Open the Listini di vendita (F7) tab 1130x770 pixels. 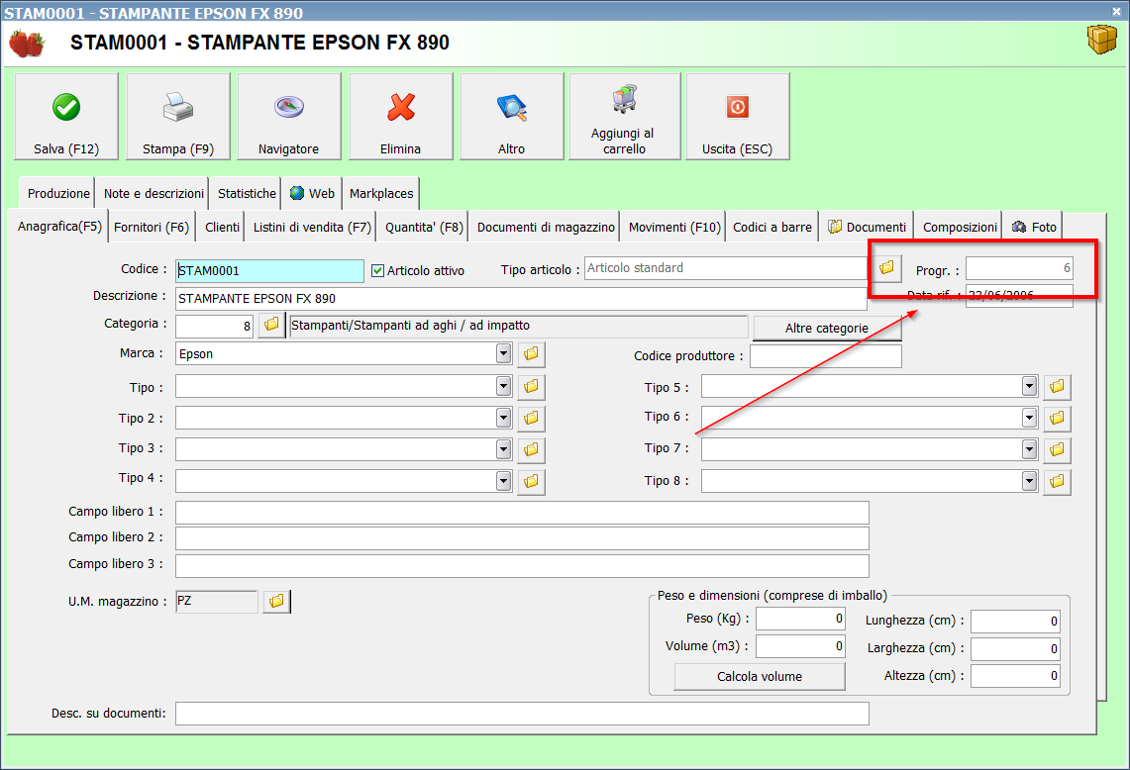click(311, 227)
